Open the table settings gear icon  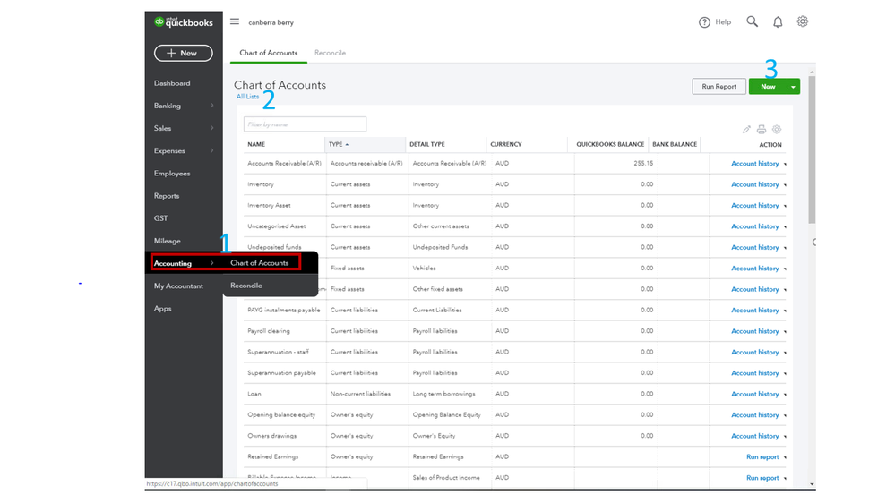[x=777, y=130]
